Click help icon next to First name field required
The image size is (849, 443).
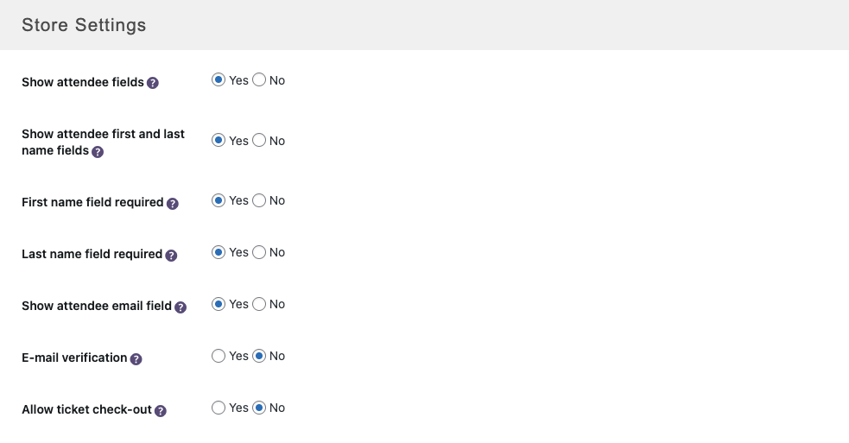[x=173, y=204]
